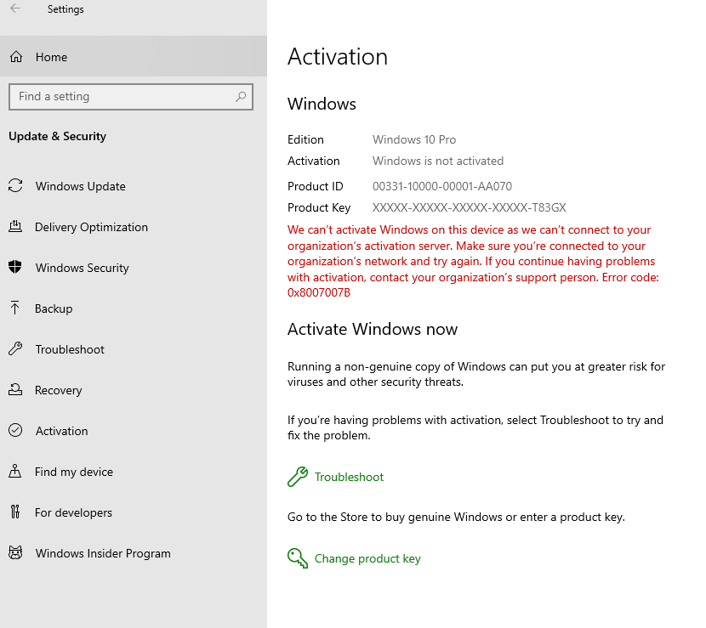Select Activation in the sidebar
706x628 pixels.
134,431
